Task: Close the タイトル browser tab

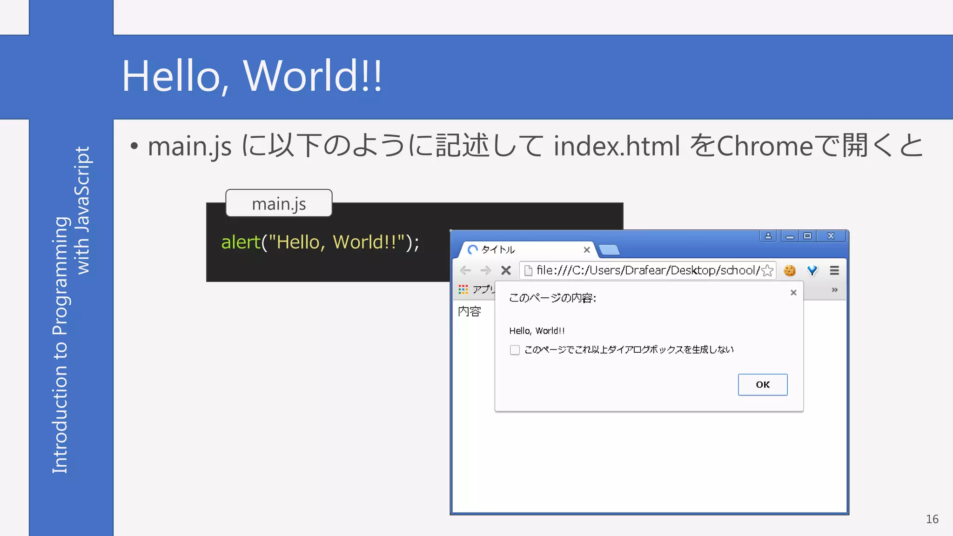Action: pos(587,250)
